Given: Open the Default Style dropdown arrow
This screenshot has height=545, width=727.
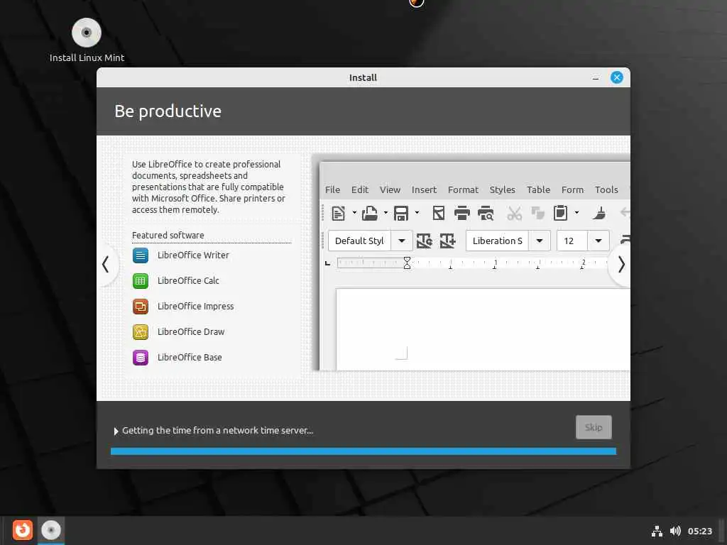Looking at the screenshot, I should (x=402, y=241).
